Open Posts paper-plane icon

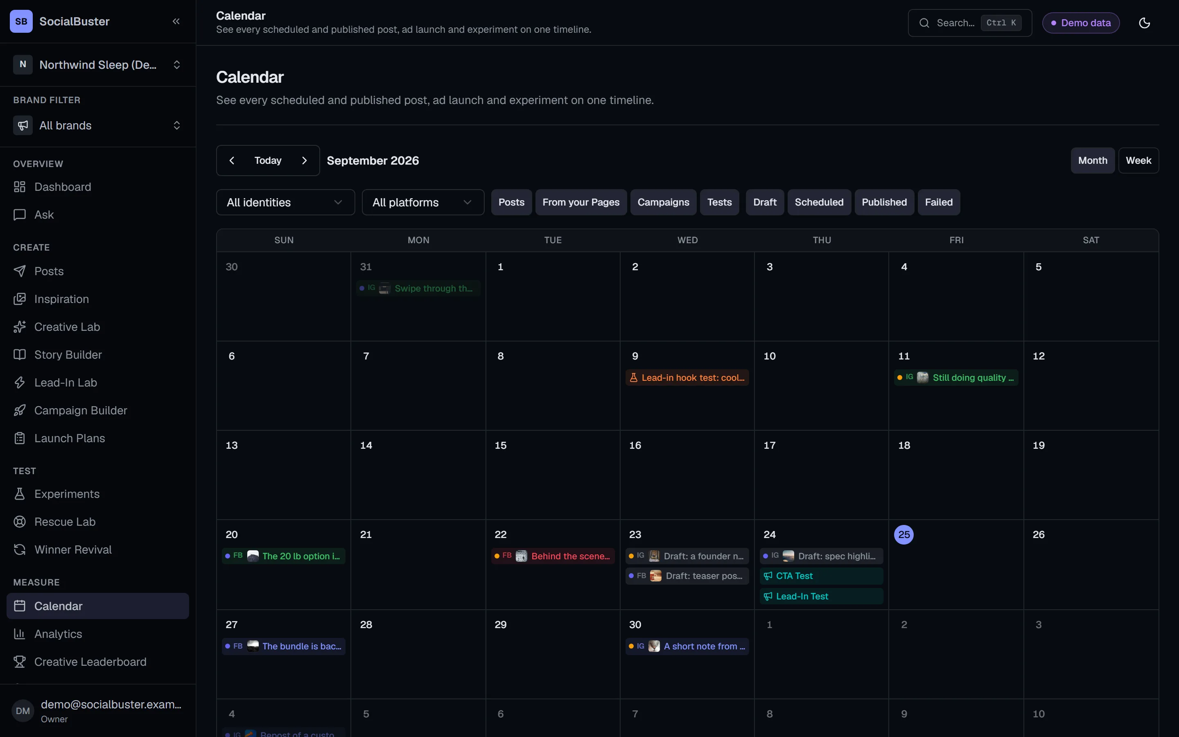pos(20,271)
